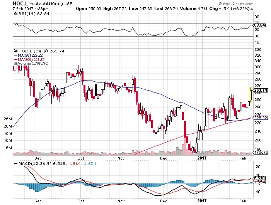This screenshot has width=271, height=205.
Task: Click the 240 price axis label
Action: pyautogui.click(x=258, y=107)
